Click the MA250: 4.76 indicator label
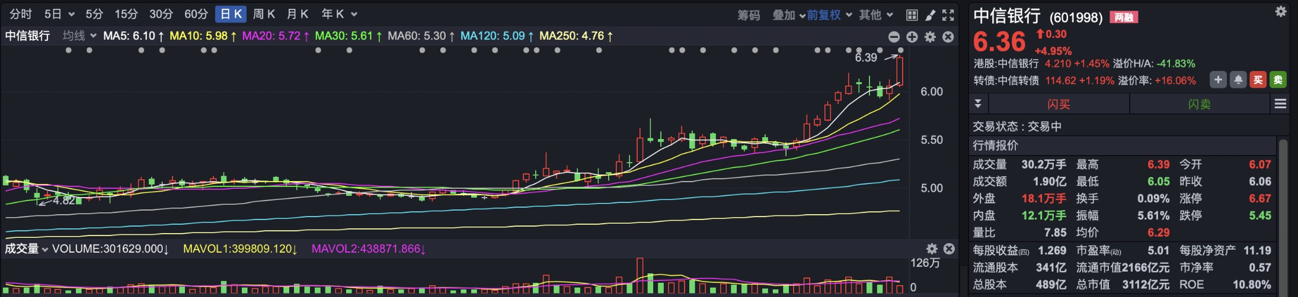1298x297 pixels. [x=576, y=36]
